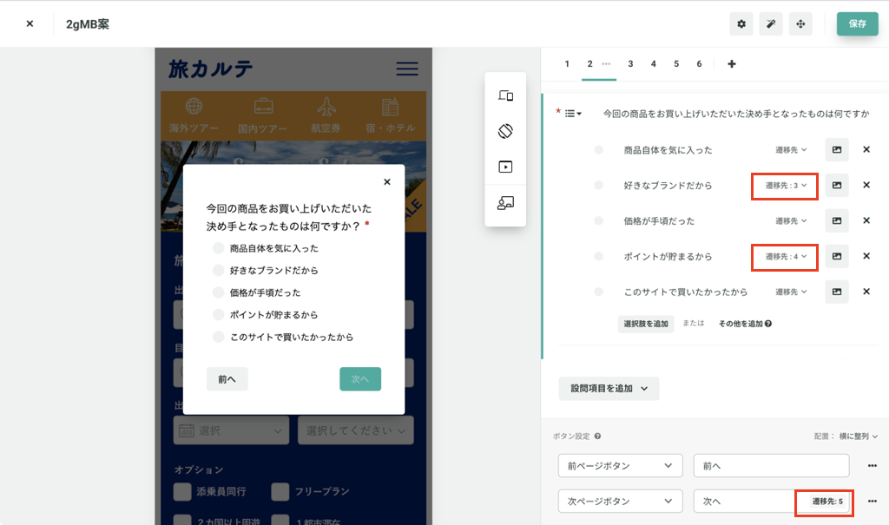The width and height of the screenshot is (889, 525).
Task: Click editor radio for 価格が手頃だった
Action: [598, 220]
